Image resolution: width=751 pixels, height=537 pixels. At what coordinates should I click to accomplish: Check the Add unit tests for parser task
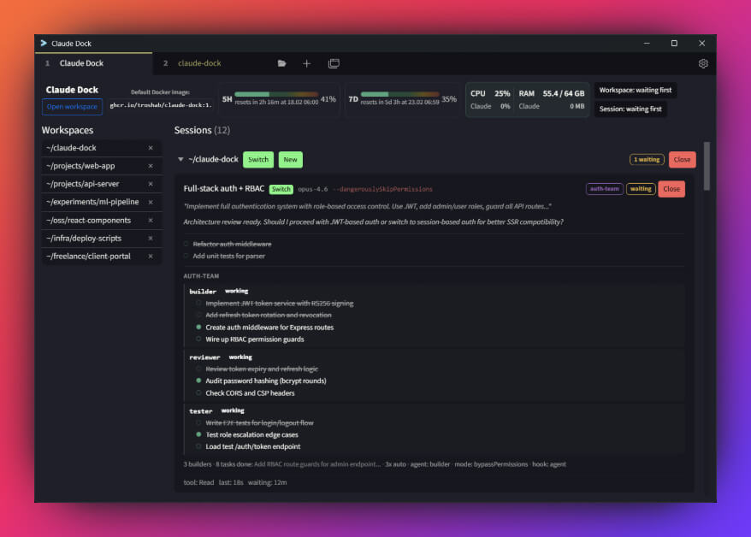(186, 256)
